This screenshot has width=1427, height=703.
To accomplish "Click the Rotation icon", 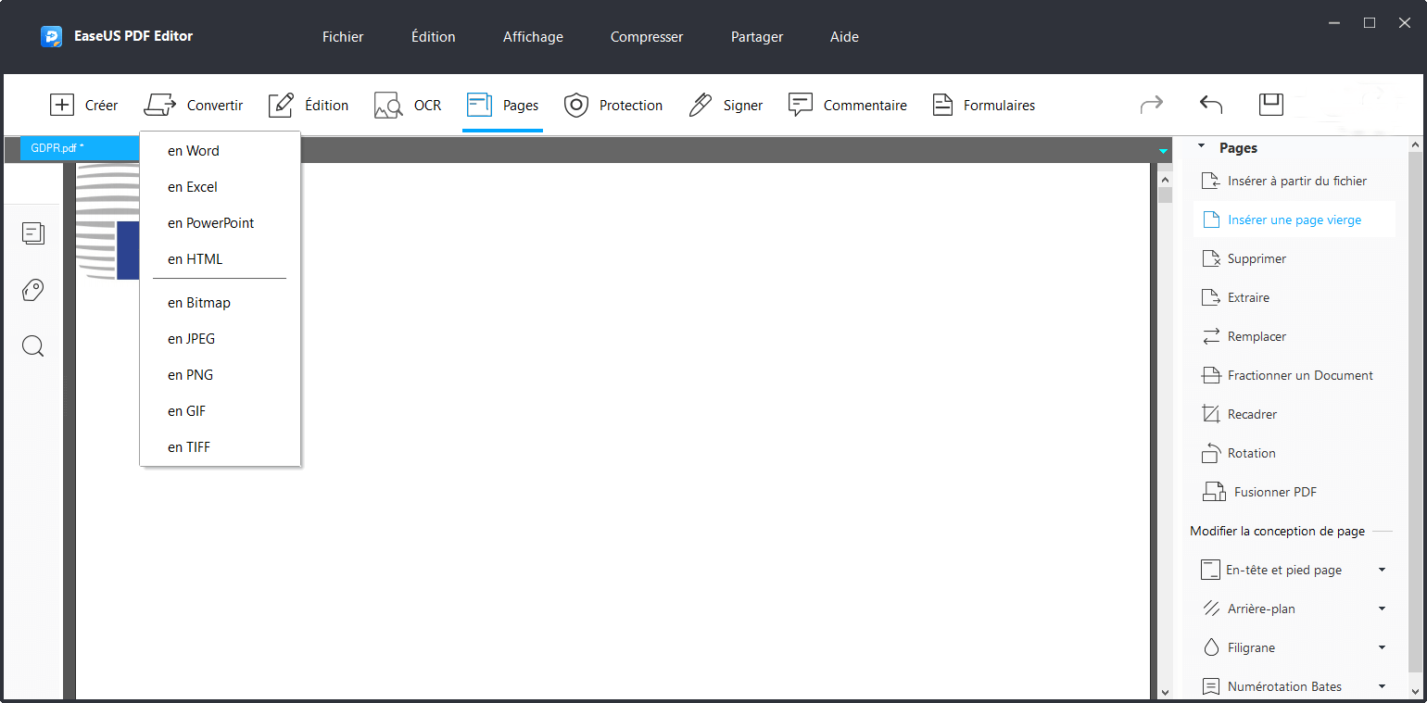I will [x=1211, y=453].
